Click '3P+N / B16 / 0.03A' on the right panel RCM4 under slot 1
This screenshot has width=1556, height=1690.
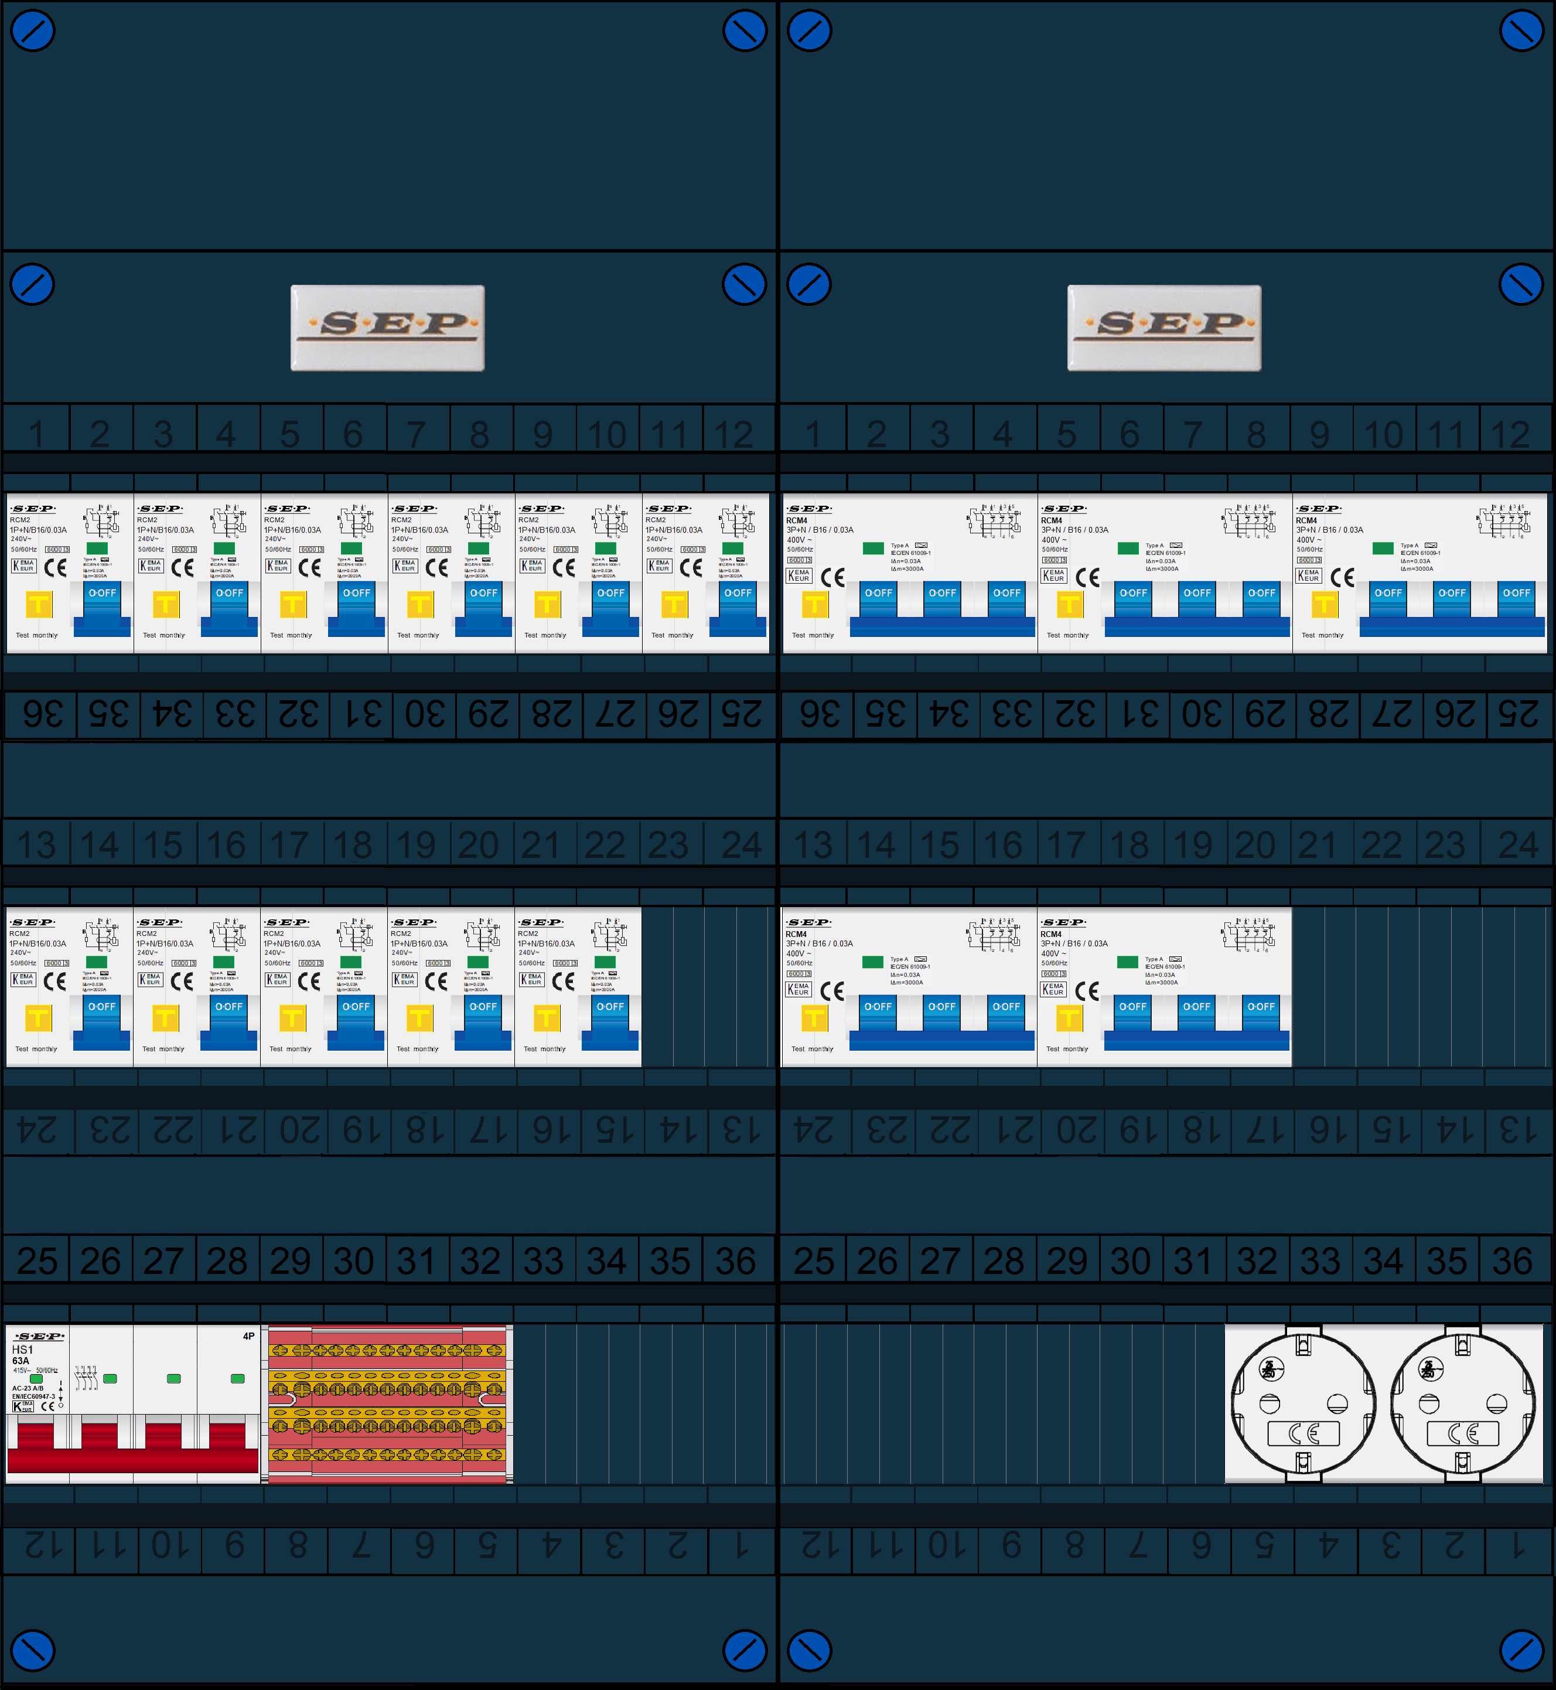tap(820, 530)
